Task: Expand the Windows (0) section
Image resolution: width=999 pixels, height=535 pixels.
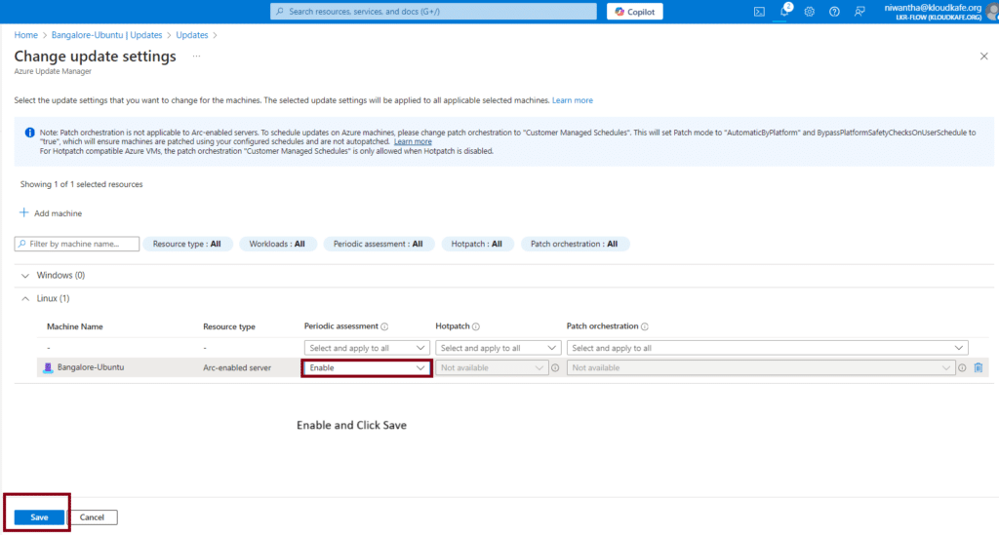Action: 25,275
